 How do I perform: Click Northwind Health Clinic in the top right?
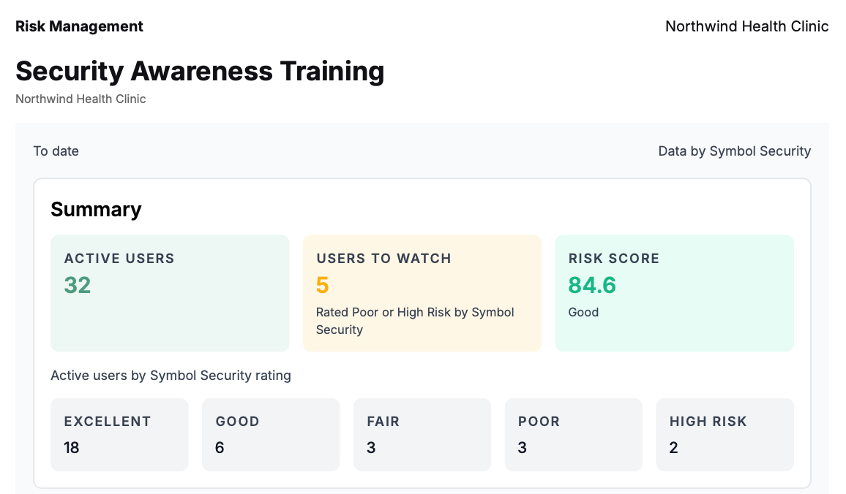point(746,26)
